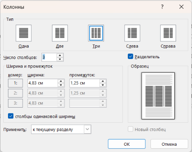Open the 'Применить' dropdown arrow
The height and width of the screenshot is (152, 192).
point(88,129)
